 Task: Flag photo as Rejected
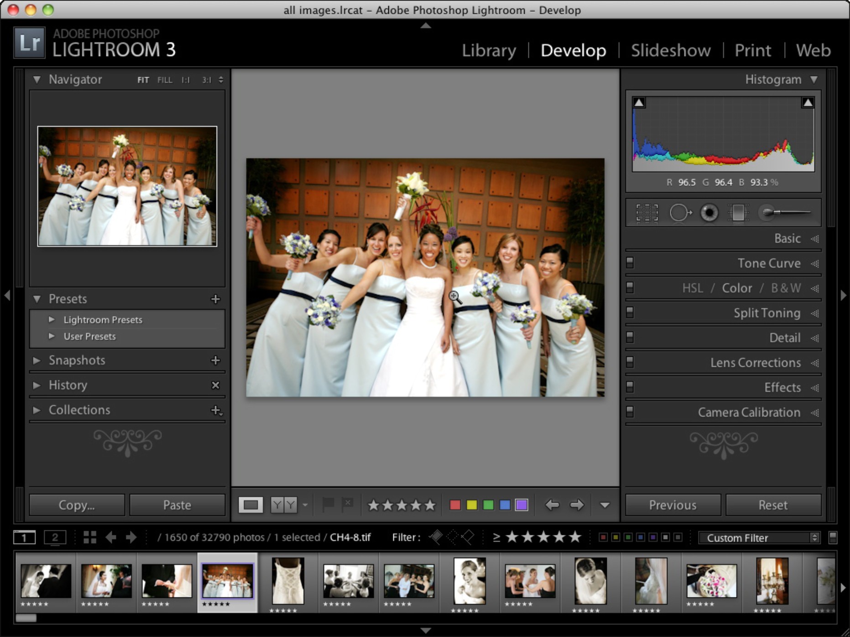point(348,504)
